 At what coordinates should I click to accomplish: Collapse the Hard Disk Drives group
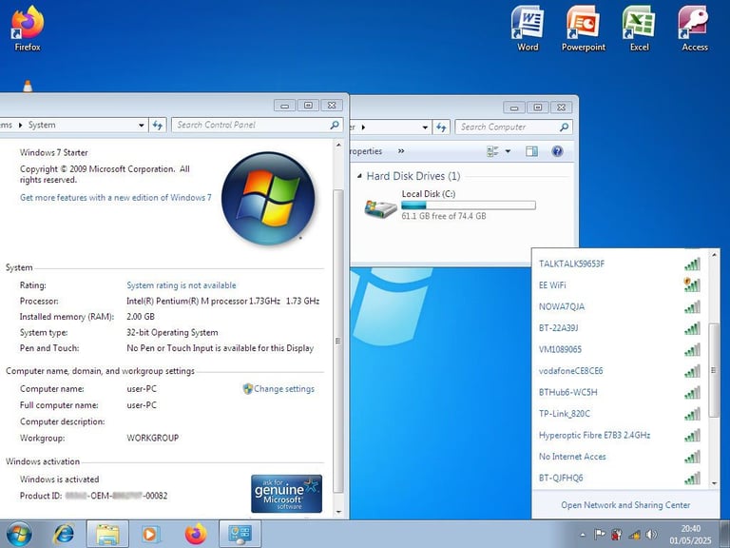tap(359, 176)
